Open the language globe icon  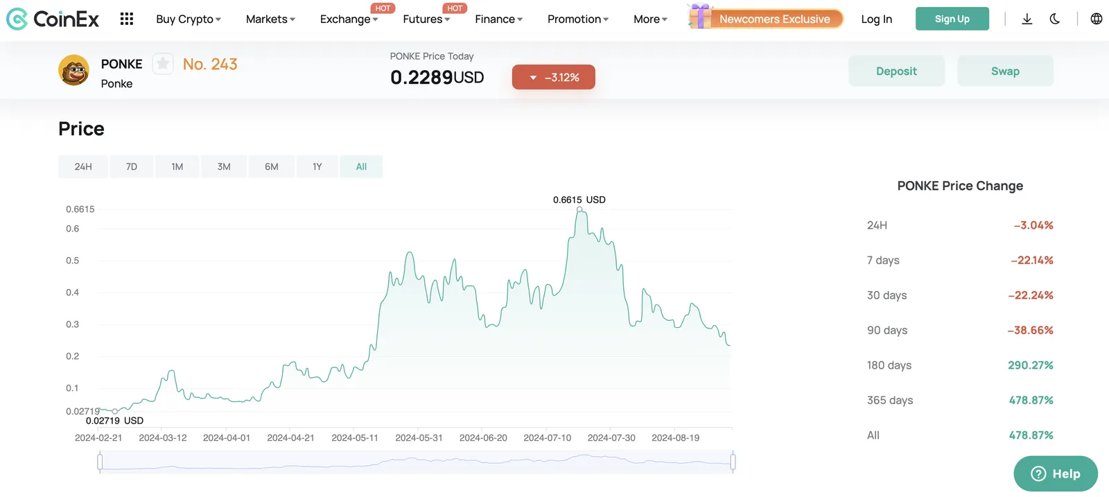click(1097, 19)
